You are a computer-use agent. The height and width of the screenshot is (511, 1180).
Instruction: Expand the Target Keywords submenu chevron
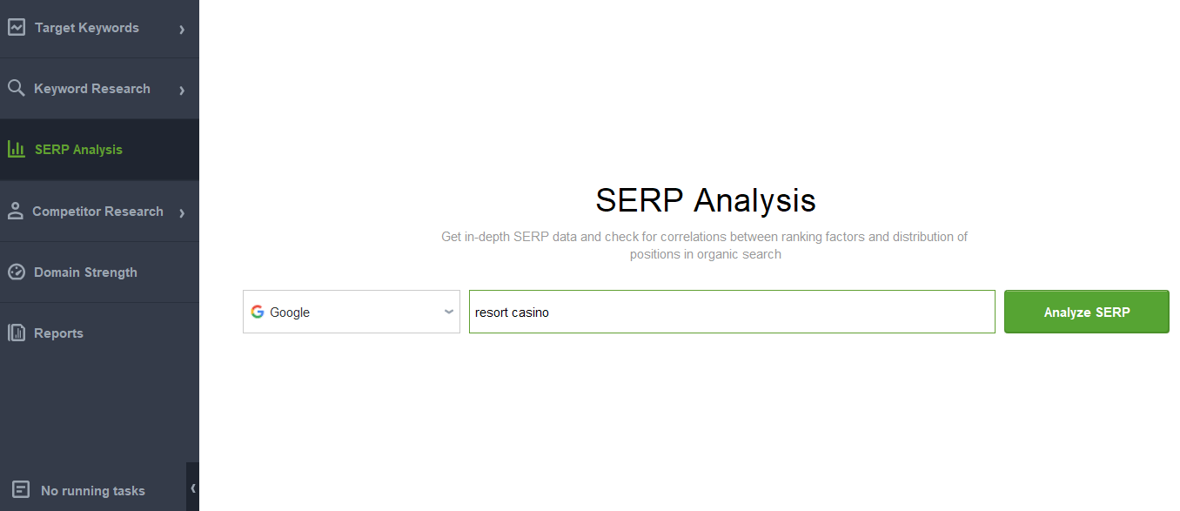click(x=182, y=30)
